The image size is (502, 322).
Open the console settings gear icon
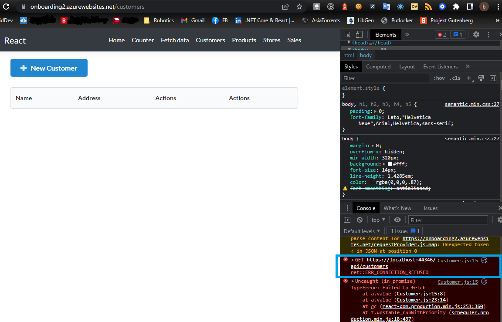[499, 220]
